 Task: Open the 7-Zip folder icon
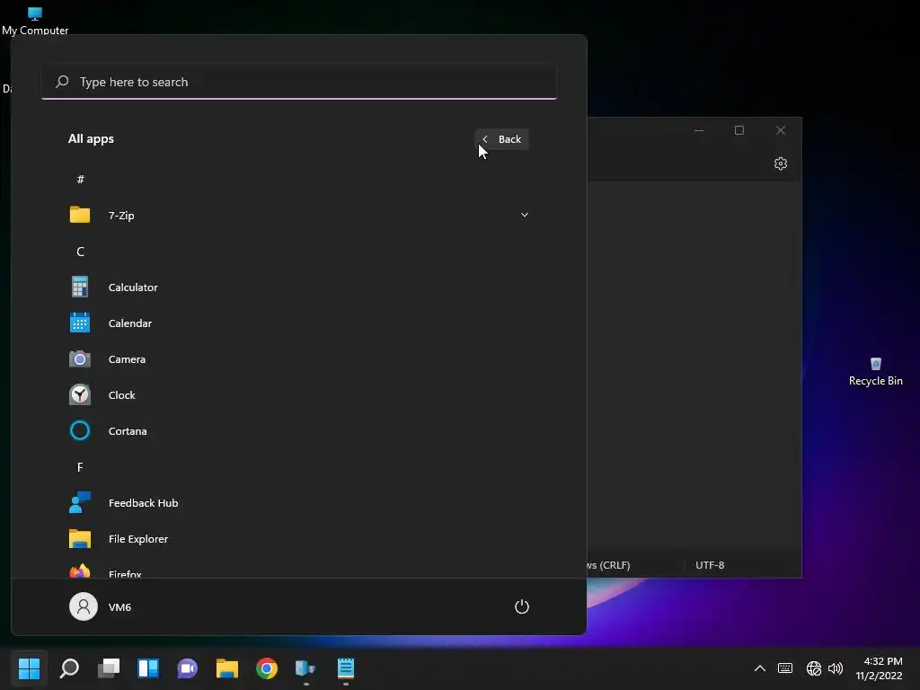tap(80, 215)
